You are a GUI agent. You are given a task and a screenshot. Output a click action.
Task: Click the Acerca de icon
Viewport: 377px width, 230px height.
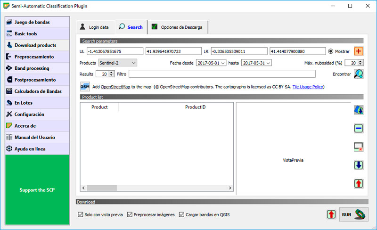[x=9, y=125]
